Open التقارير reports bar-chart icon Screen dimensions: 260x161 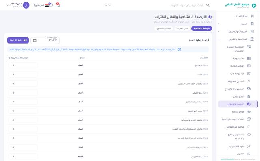click(249, 154)
